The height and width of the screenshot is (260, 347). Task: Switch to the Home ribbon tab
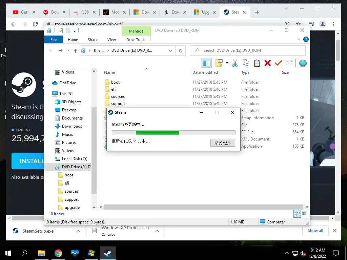coord(73,40)
